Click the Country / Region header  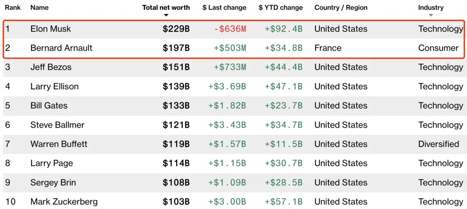(341, 7)
